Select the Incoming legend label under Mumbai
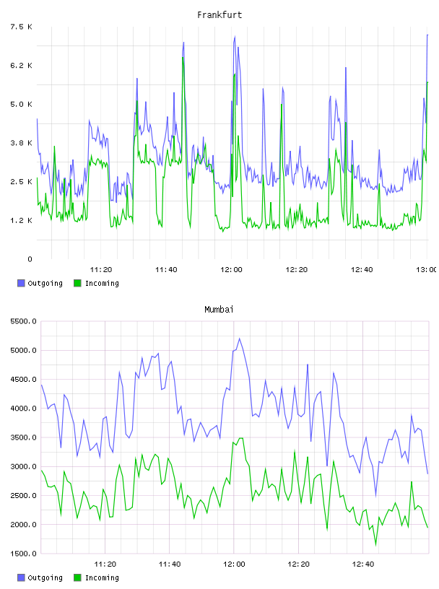This screenshot has width=439, height=589. pos(102,577)
